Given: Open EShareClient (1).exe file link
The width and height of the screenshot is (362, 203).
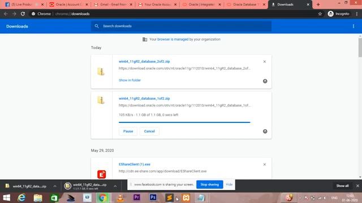Looking at the screenshot, I should (135, 164).
